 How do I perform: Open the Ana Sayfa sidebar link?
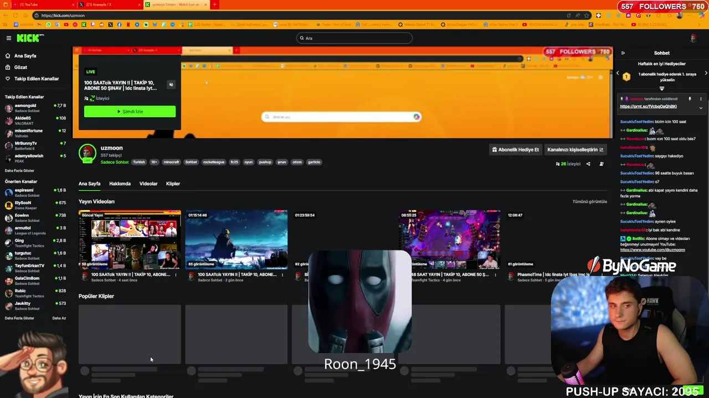click(x=25, y=56)
